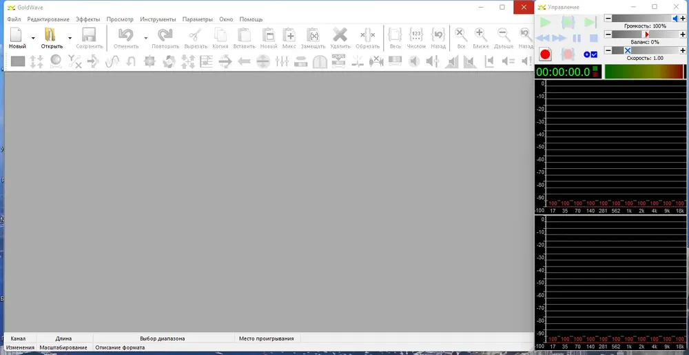The image size is (689, 355).
Task: Open the Редактирование menu
Action: 48,19
